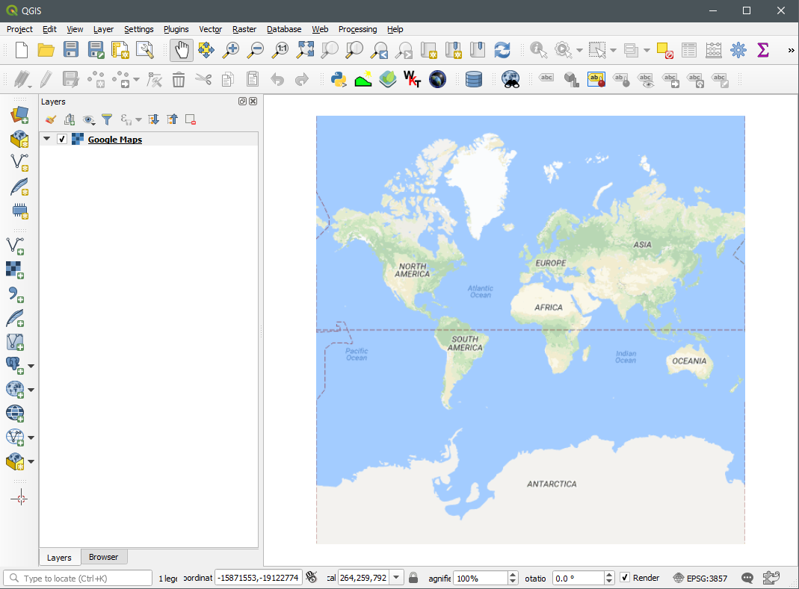This screenshot has height=589, width=799.
Task: Click the scale lock toggle
Action: (413, 577)
